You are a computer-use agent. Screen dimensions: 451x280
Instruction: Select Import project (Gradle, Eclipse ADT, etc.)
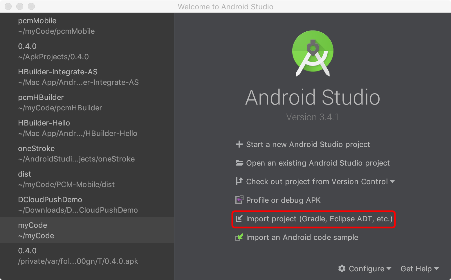[x=319, y=219]
